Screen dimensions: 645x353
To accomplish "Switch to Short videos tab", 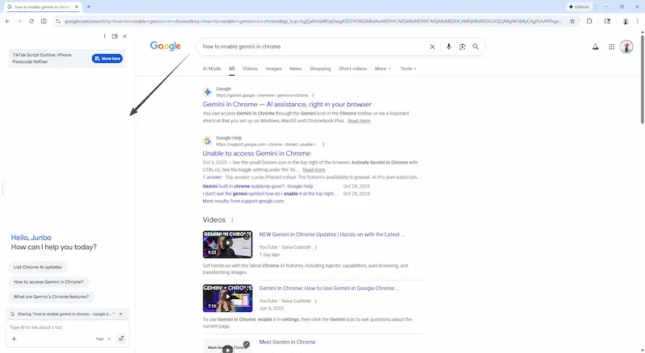I will (x=352, y=69).
